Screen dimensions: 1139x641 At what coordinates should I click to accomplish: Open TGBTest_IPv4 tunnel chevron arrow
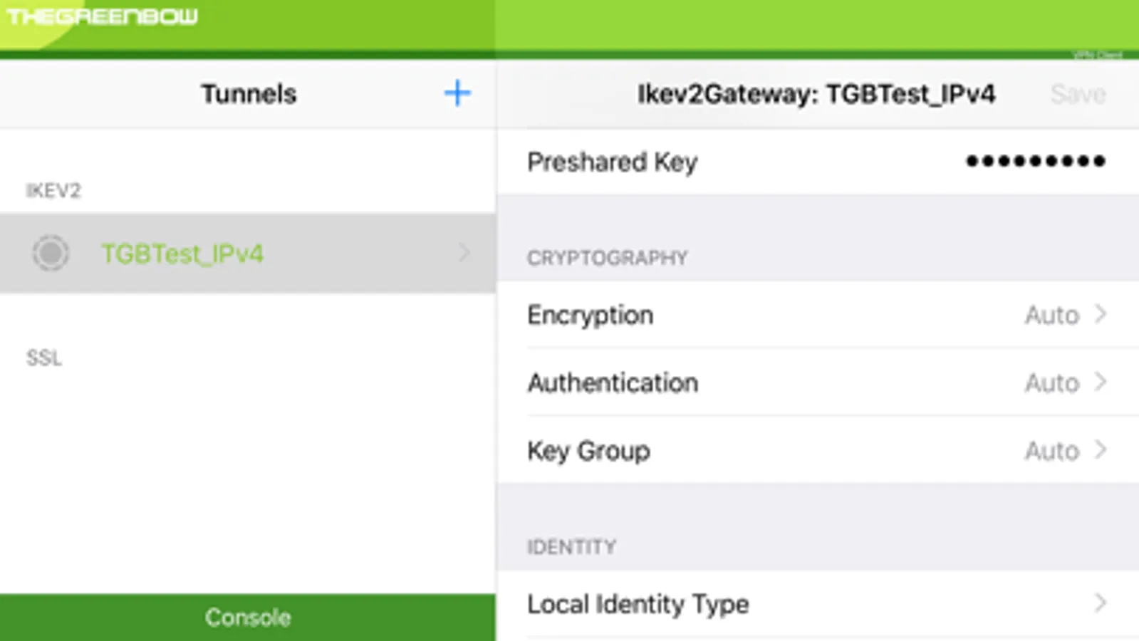point(464,253)
